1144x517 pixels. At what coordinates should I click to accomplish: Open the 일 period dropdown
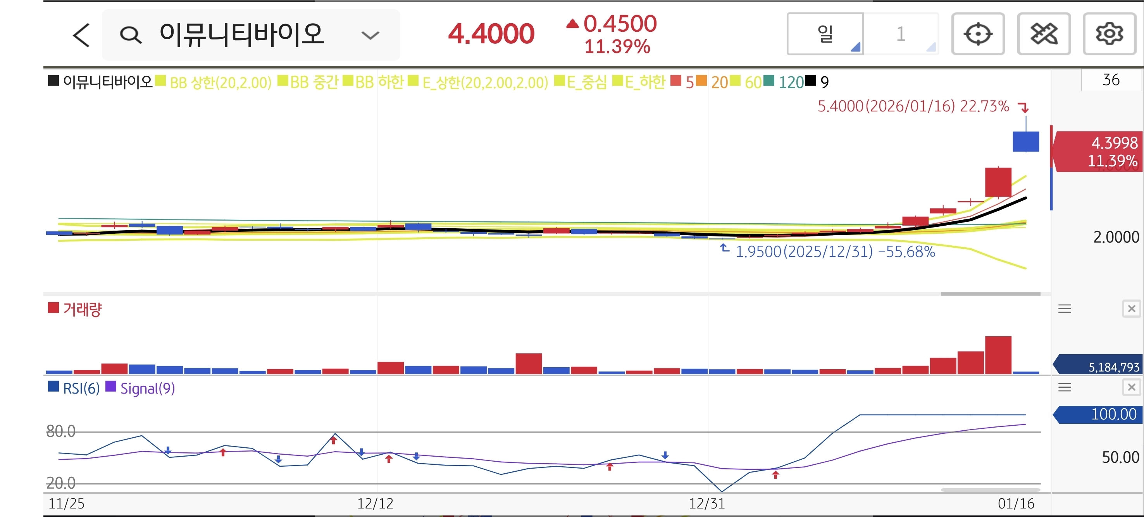(825, 34)
